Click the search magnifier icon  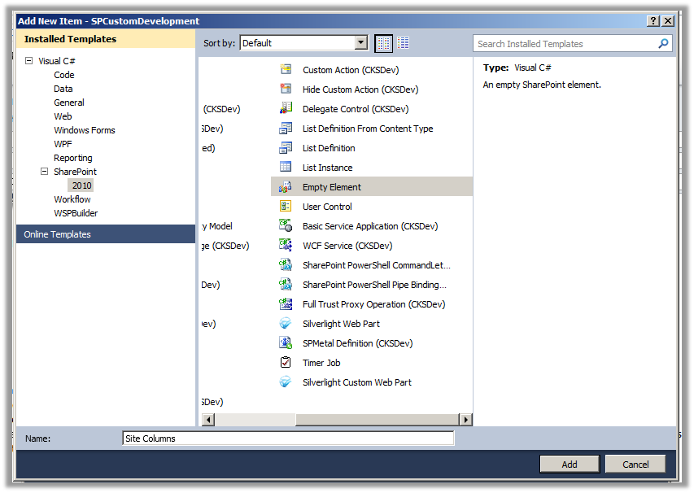[661, 42]
